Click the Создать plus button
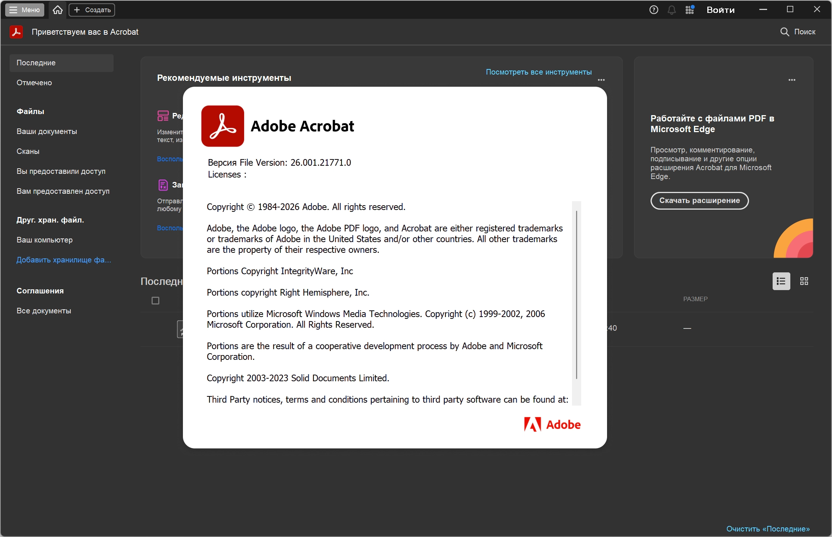832x537 pixels. point(92,10)
